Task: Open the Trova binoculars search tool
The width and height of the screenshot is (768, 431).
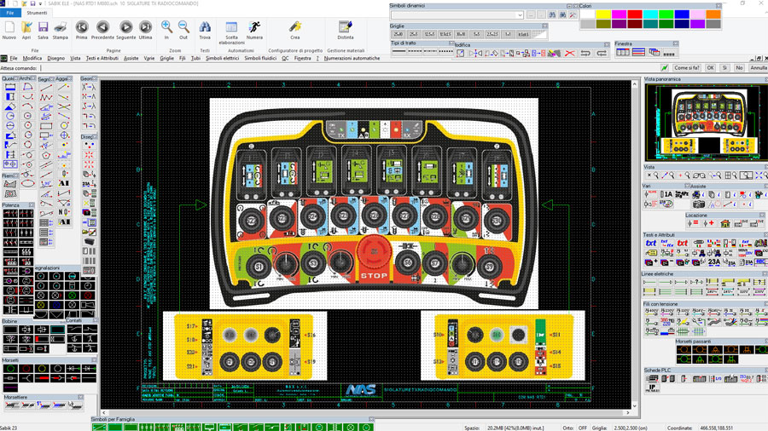Action: coord(205,28)
